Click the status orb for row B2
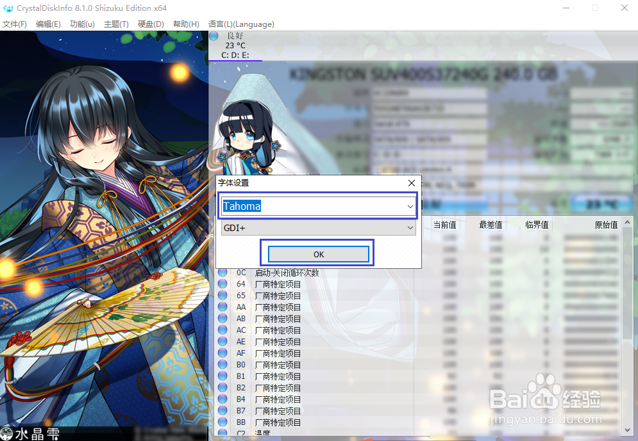This screenshot has height=441, width=638. 222,388
